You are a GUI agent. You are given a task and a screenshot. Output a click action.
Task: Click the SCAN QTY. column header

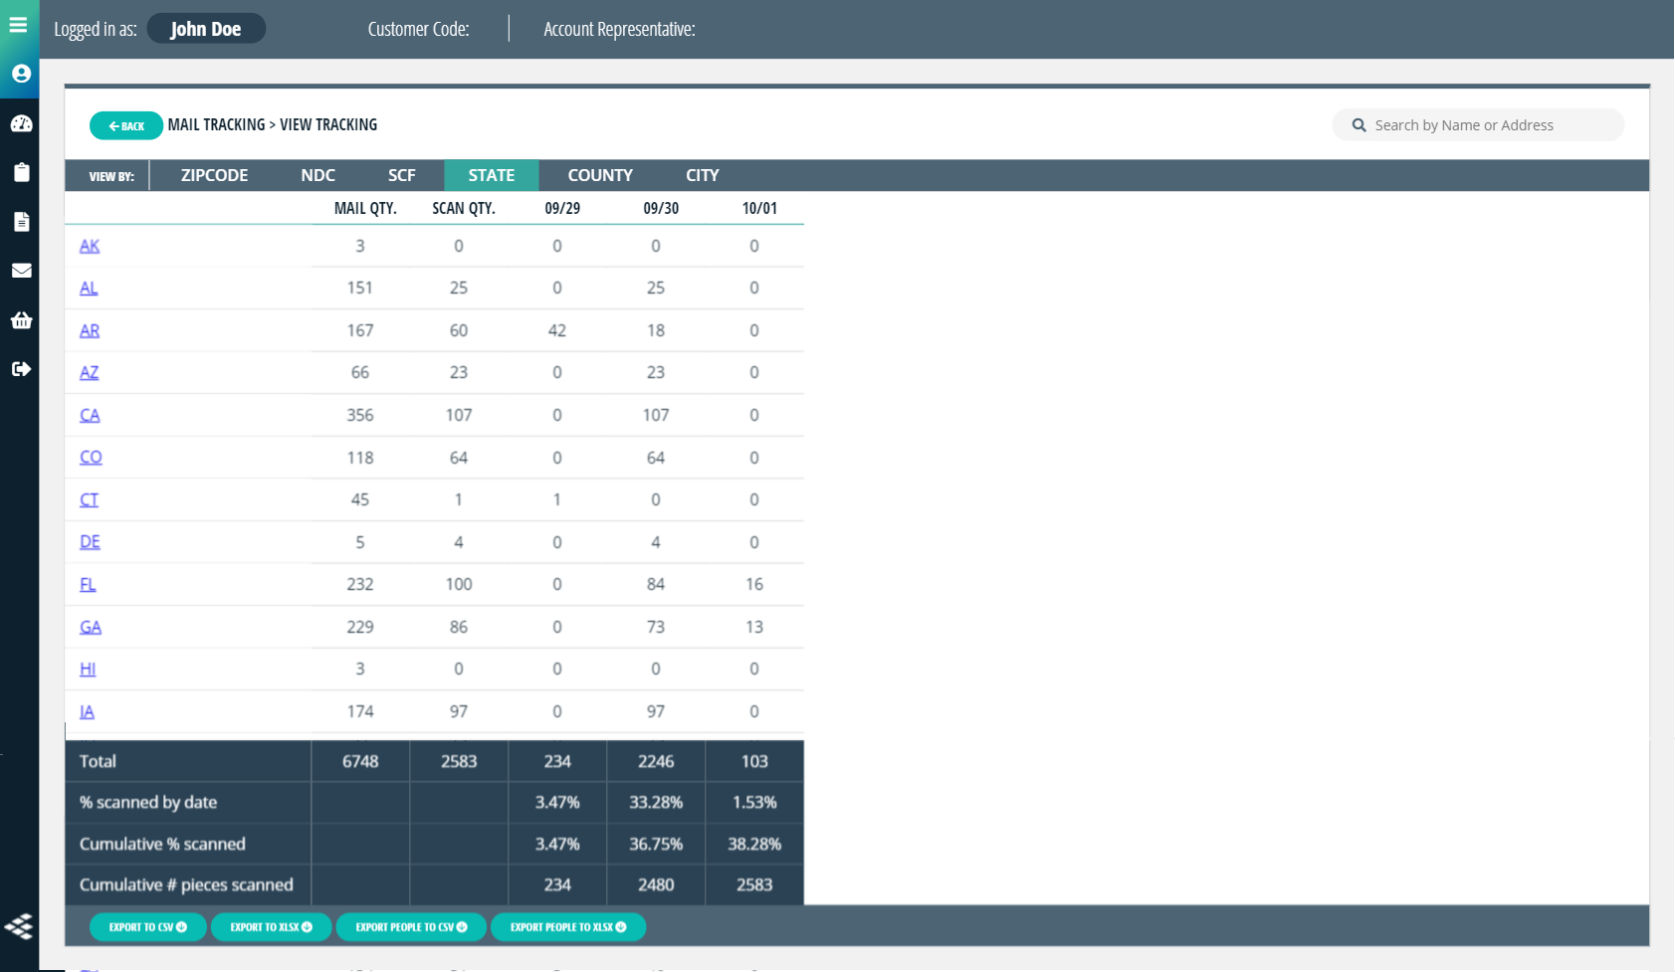[464, 208]
